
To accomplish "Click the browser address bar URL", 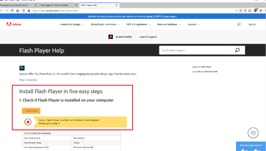I will point(54,11).
